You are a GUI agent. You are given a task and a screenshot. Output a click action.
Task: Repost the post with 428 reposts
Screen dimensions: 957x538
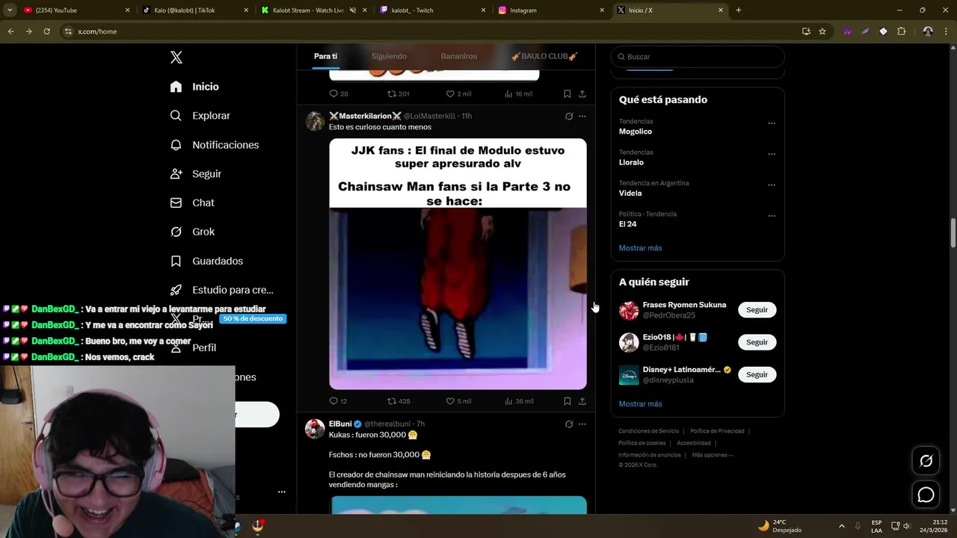(x=399, y=401)
